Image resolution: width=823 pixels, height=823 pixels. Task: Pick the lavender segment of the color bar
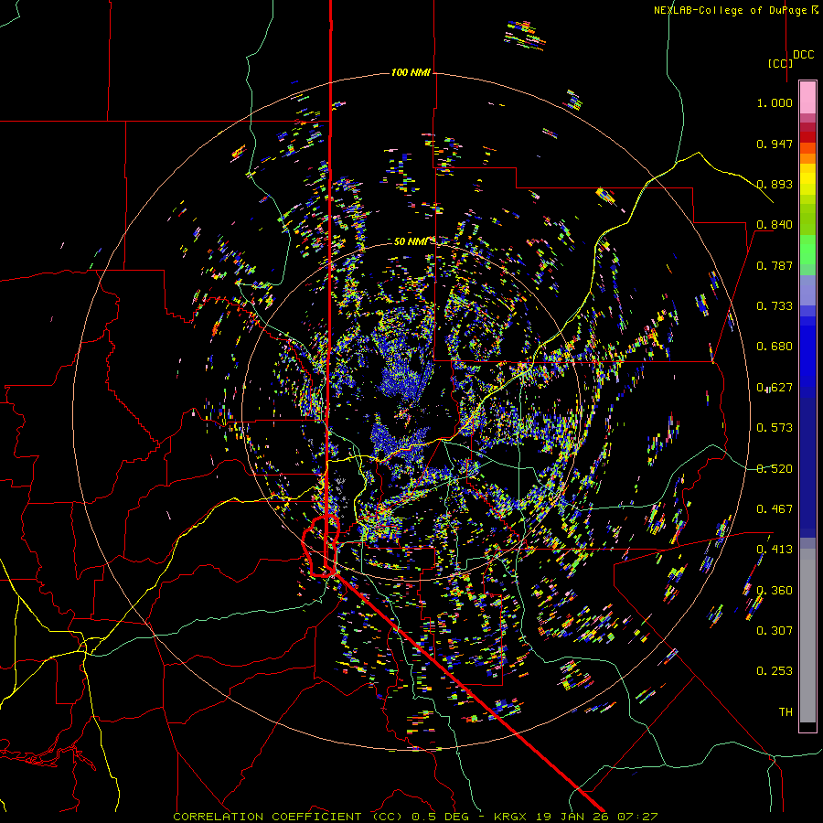click(x=807, y=290)
